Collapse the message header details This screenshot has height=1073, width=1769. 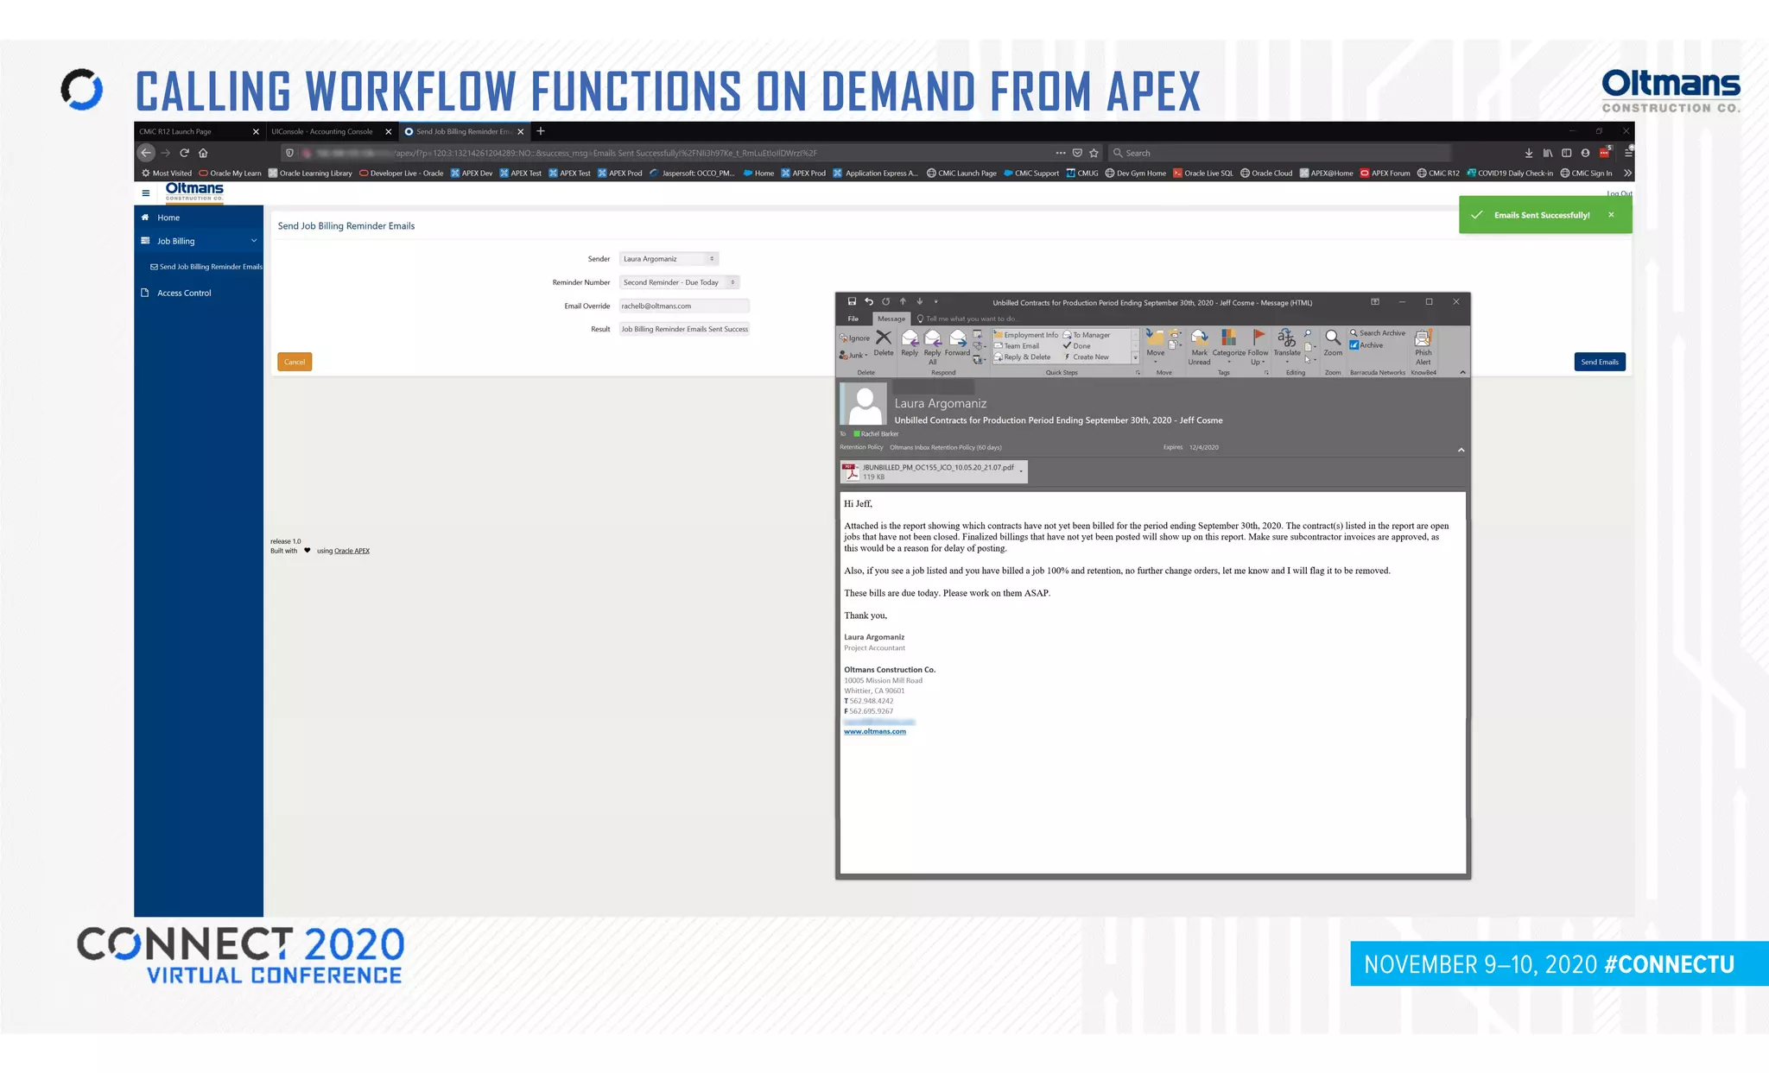1461,450
